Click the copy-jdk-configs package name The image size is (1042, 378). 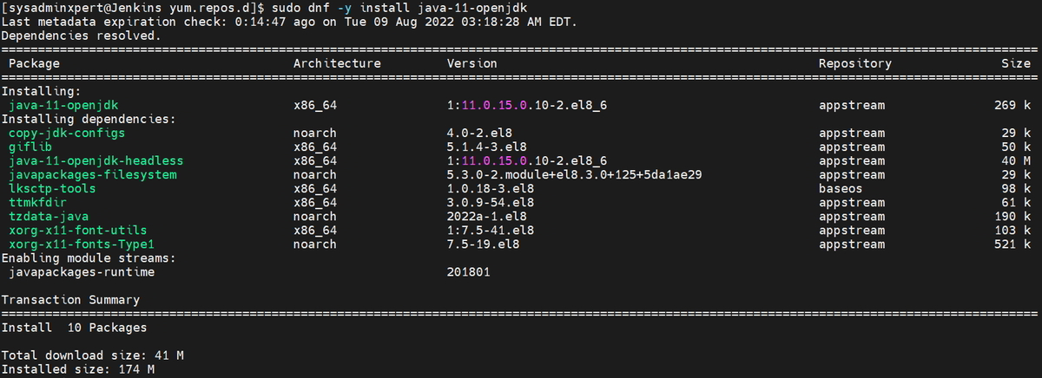tap(66, 133)
